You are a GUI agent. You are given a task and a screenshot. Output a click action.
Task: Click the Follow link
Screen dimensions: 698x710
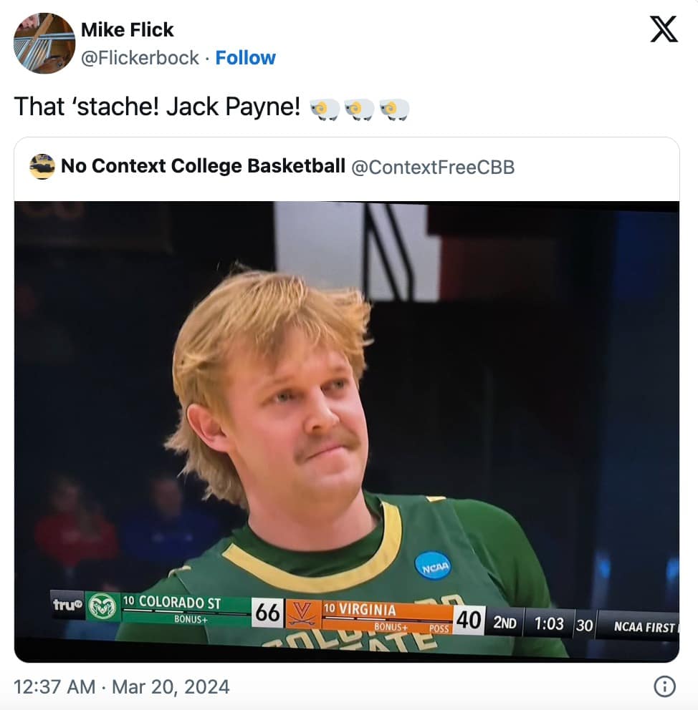coord(246,57)
